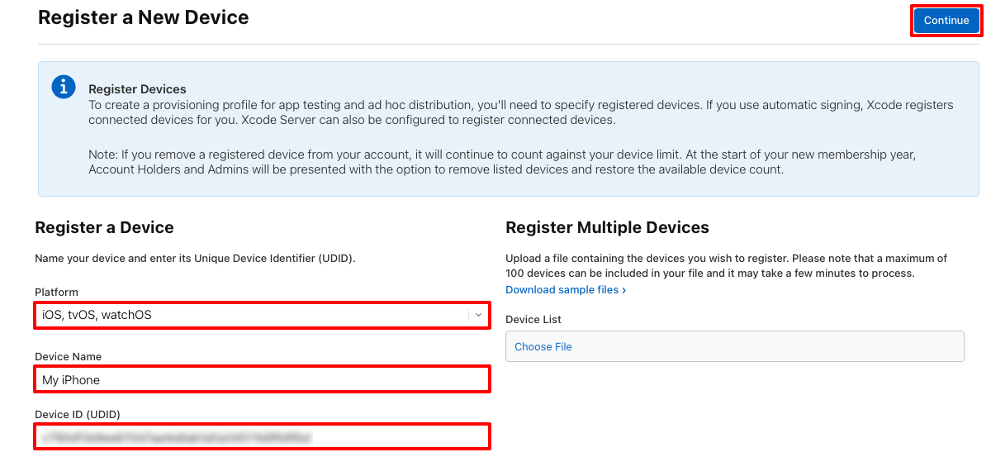Click the Register Multiple Devices heading
The width and height of the screenshot is (991, 457).
[x=607, y=227]
